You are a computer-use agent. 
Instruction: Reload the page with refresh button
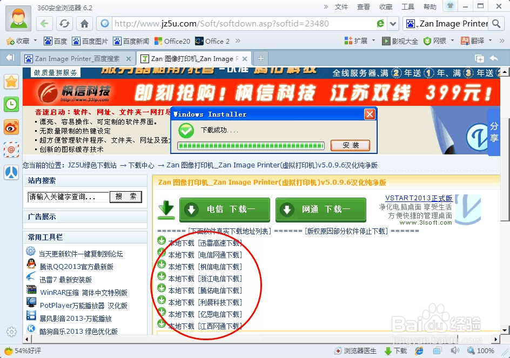[x=64, y=23]
